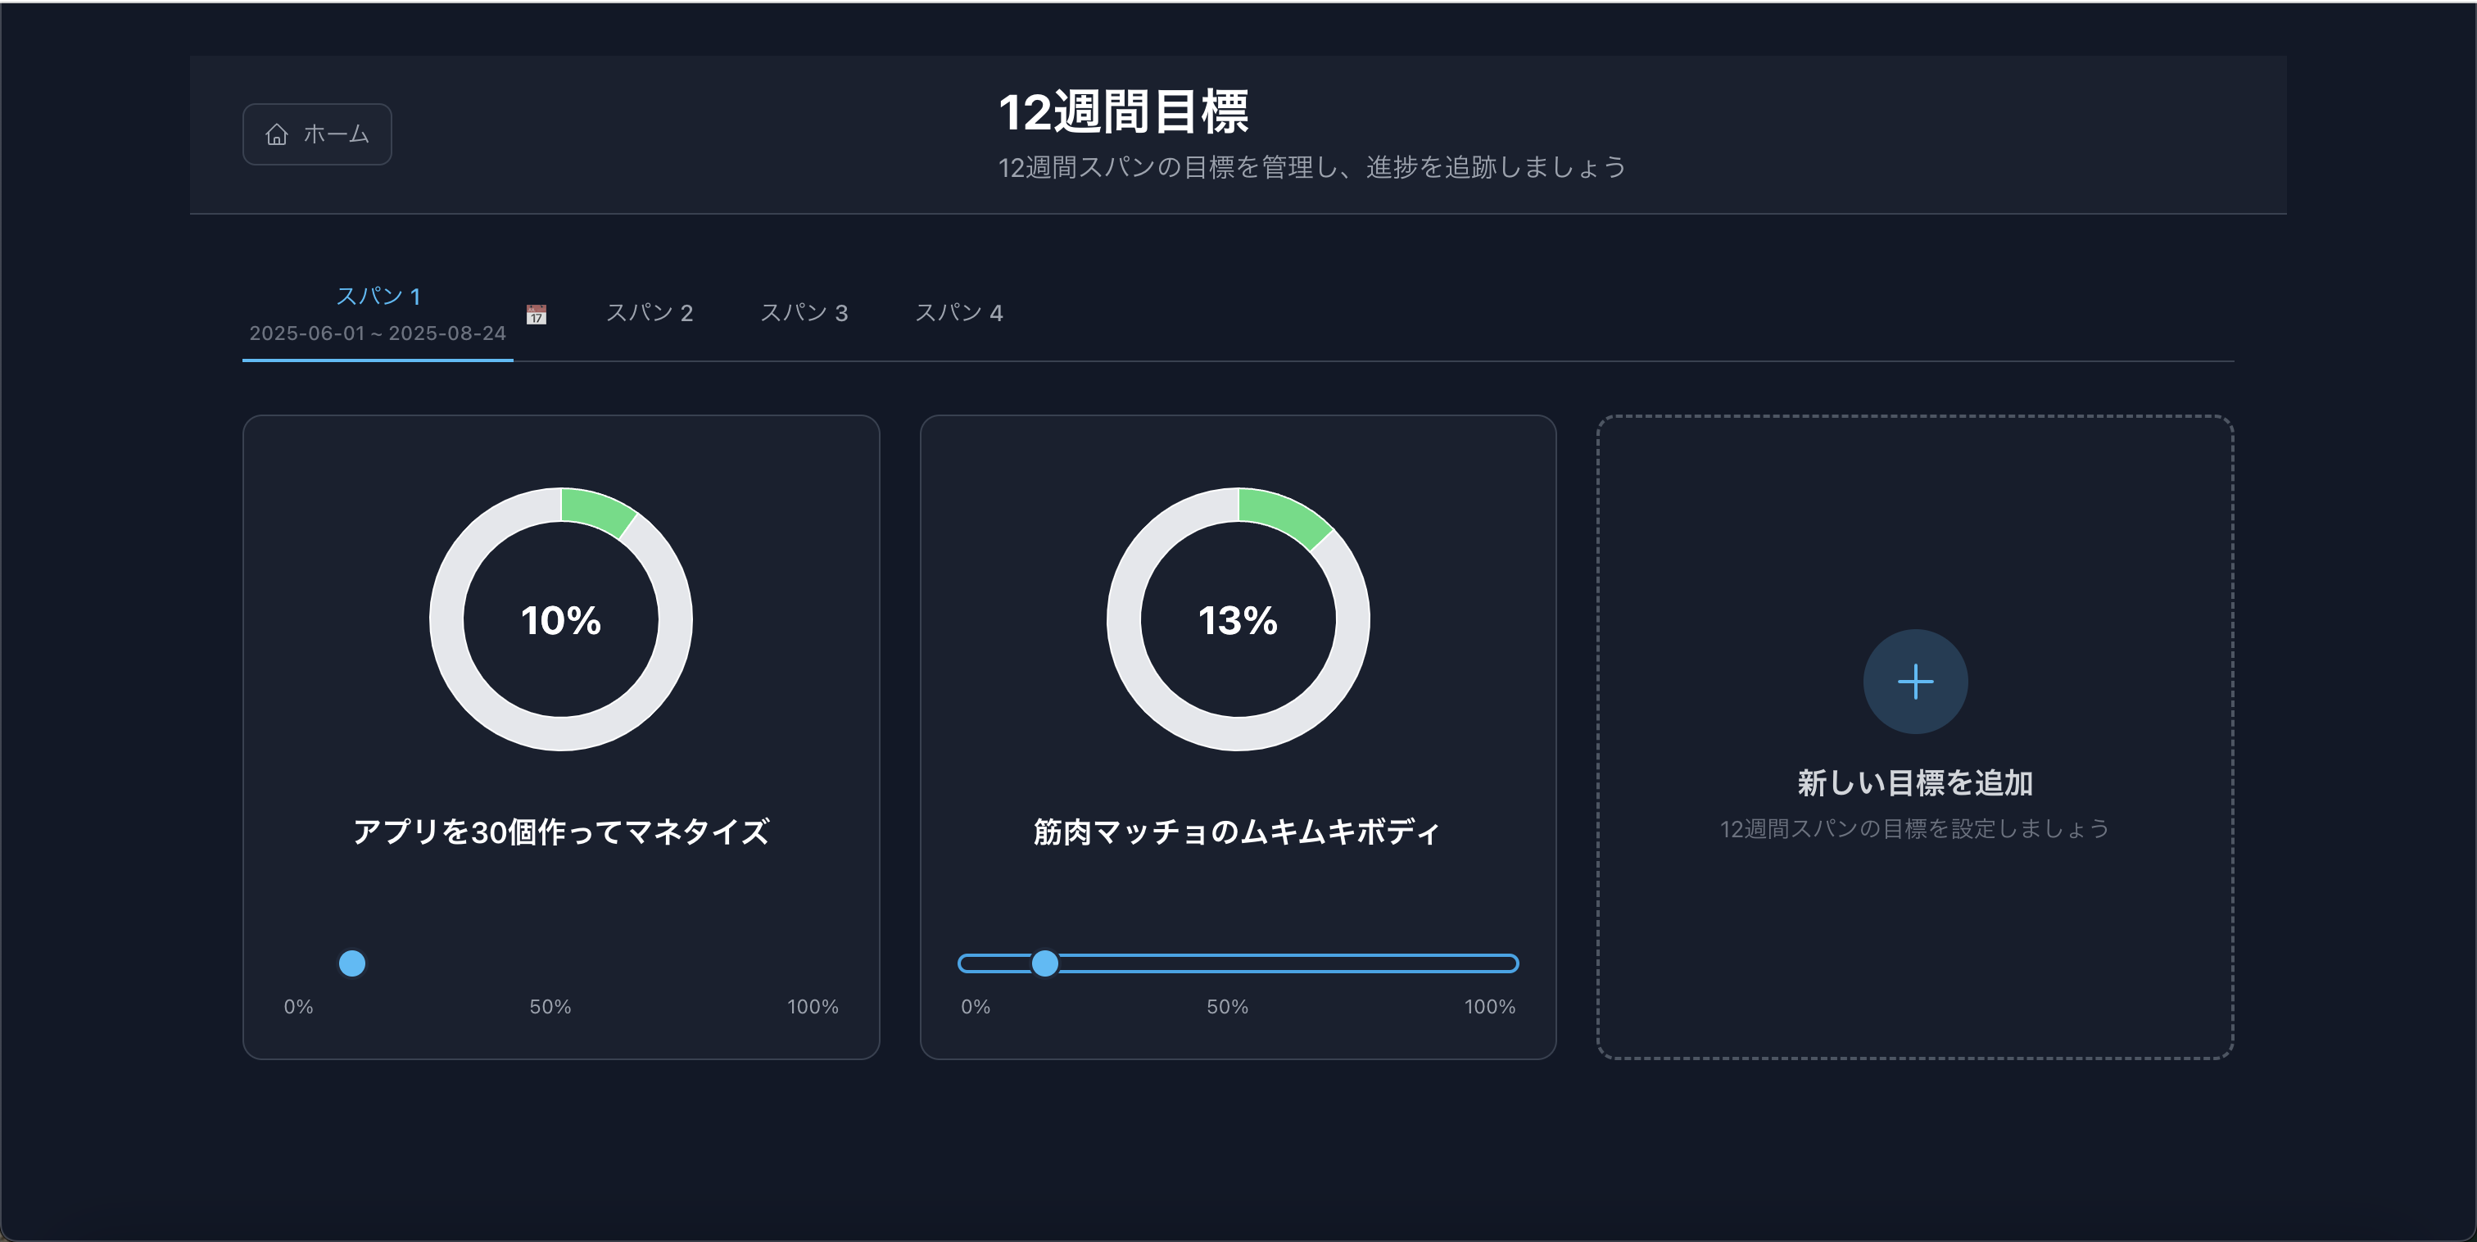Click the house icon in the ホーム button
The image size is (2477, 1242).
[277, 134]
